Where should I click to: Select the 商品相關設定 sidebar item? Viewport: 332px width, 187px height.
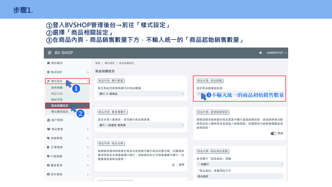click(67, 106)
